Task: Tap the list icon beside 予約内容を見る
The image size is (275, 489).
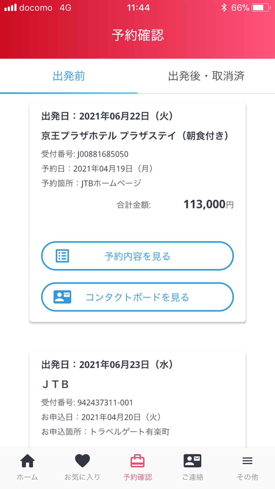Action: coord(62,256)
